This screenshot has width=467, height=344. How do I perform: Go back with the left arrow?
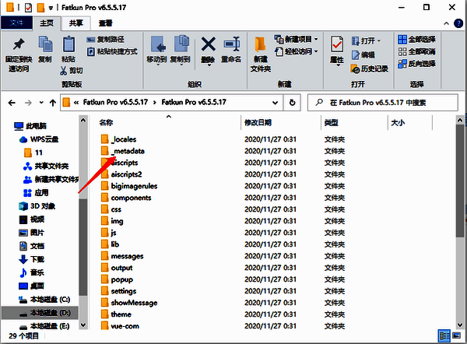pos(12,103)
